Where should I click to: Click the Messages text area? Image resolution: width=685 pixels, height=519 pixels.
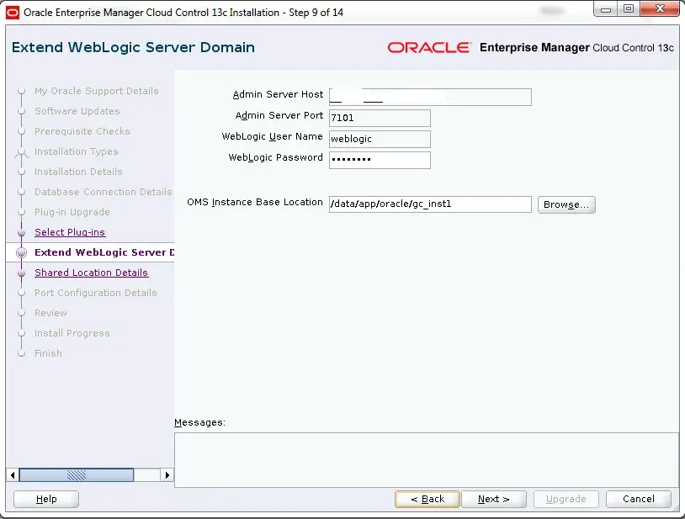pos(427,459)
